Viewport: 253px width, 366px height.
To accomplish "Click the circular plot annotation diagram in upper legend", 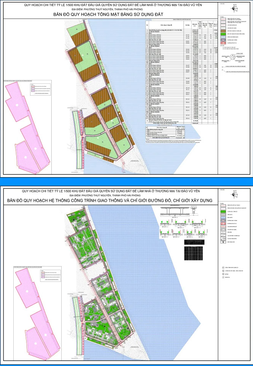I will point(232,57).
